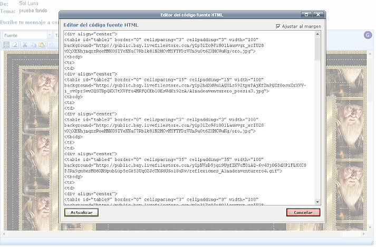Click the table id="table1" code line
Image resolution: width=376 pixels, height=247 pixels.
pos(161,40)
